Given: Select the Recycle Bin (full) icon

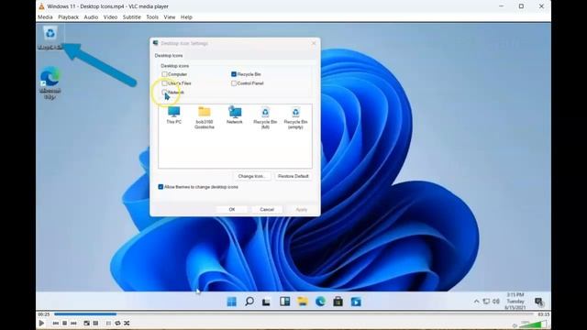Looking at the screenshot, I should 265,118.
